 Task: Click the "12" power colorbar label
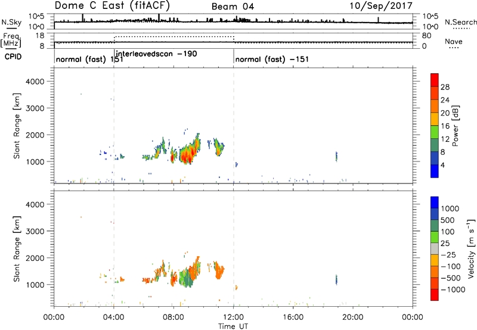click(445, 139)
